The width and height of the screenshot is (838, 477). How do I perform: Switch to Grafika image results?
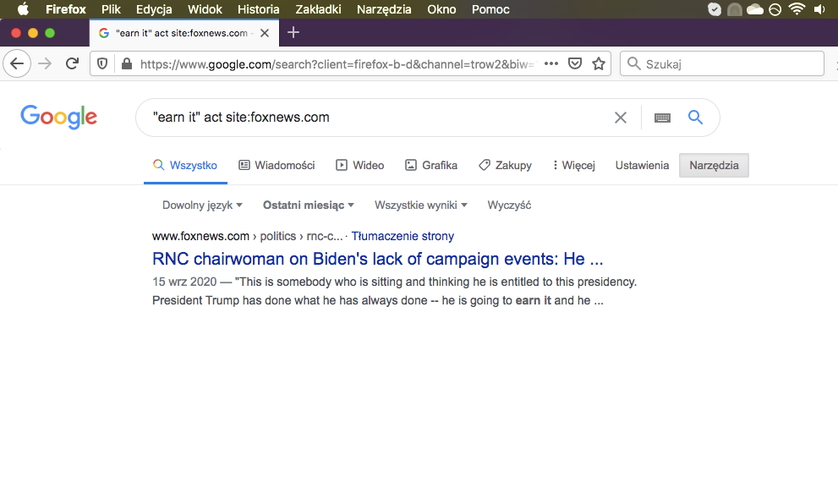point(431,165)
